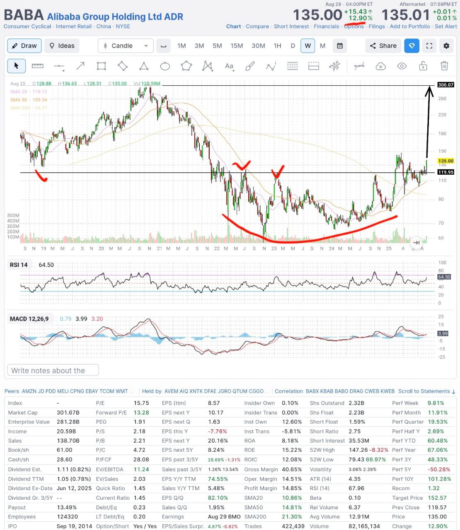Pick the horizontal line drawing tool
This screenshot has width=460, height=530.
pos(59,66)
